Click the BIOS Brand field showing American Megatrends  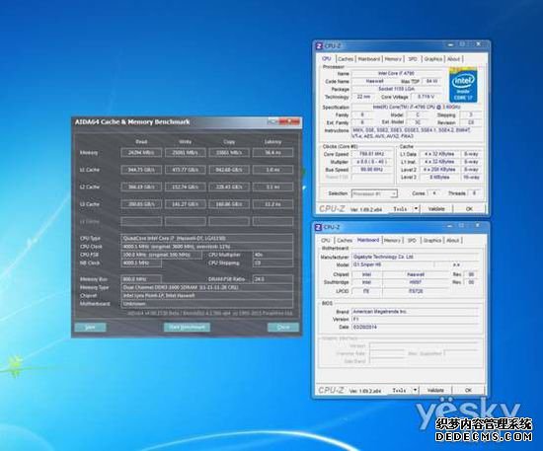[416, 312]
